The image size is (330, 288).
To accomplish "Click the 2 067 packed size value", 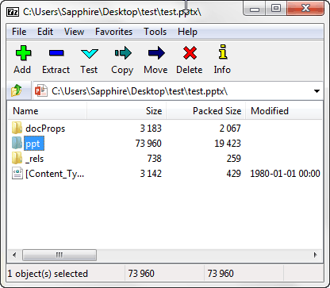I will [230, 129].
